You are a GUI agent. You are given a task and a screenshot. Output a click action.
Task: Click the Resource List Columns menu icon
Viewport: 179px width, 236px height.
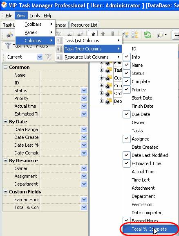(60, 57)
